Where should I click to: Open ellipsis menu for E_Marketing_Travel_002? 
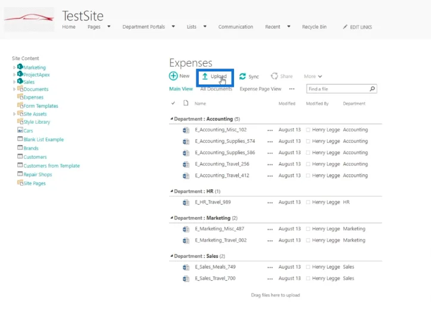pyautogui.click(x=270, y=241)
